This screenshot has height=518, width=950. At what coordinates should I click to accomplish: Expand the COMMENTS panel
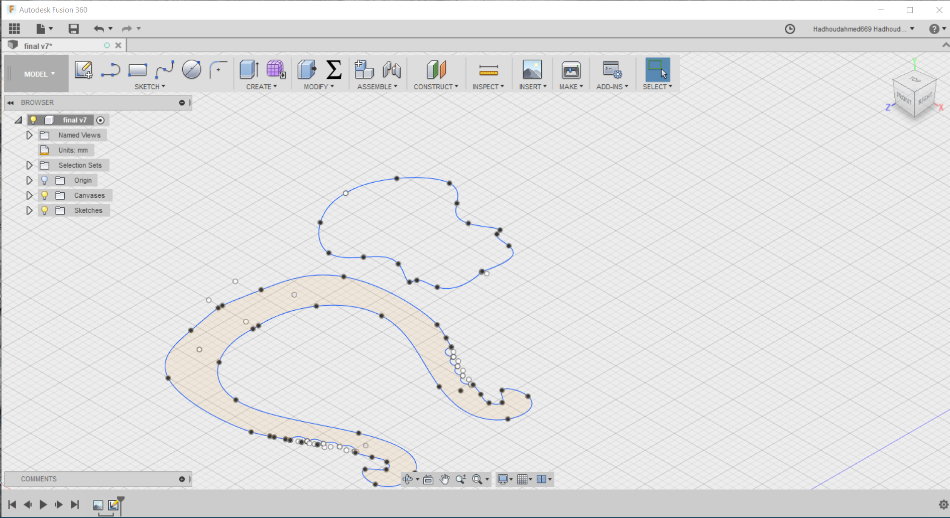pyautogui.click(x=182, y=479)
